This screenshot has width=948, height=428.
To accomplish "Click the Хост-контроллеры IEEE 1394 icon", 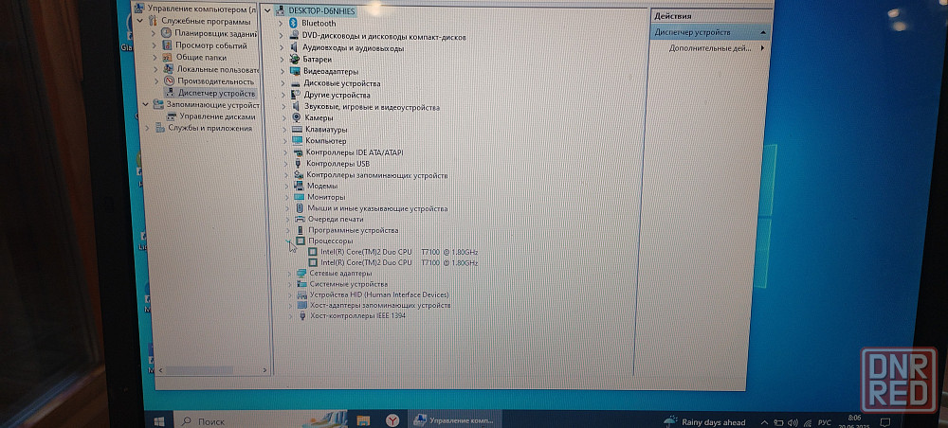I will pyautogui.click(x=303, y=315).
